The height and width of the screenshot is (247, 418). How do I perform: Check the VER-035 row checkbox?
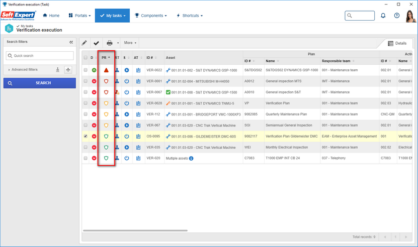(x=86, y=147)
